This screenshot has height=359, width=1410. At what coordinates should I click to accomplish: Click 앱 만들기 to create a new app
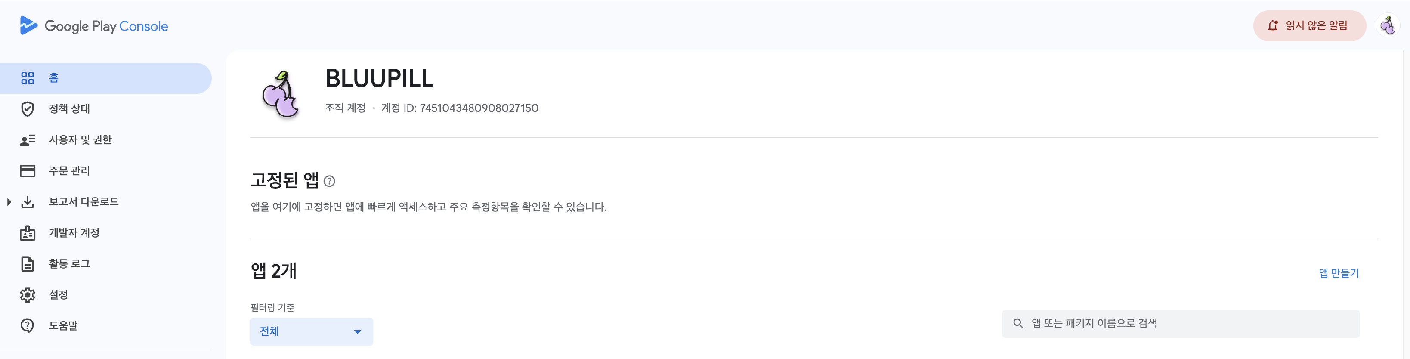coord(1339,273)
